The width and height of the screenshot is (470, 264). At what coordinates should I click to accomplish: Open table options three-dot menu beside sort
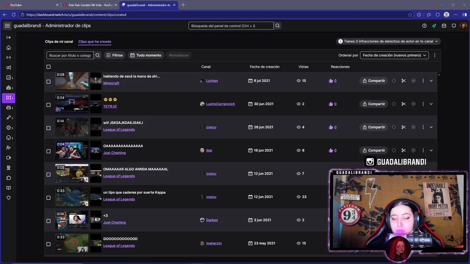[x=435, y=55]
